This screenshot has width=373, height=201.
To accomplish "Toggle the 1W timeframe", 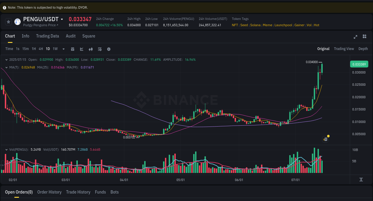I will [x=55, y=49].
